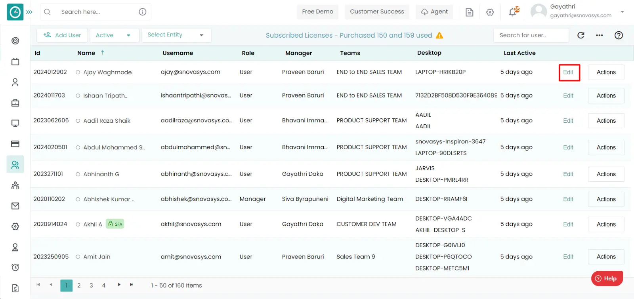Open the document icon in top bar

pos(469,12)
